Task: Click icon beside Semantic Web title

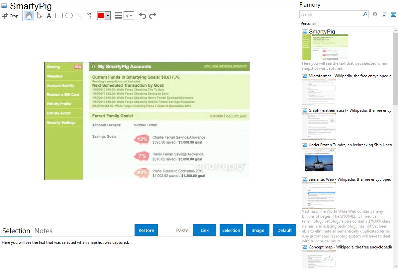Action: pos(305,179)
